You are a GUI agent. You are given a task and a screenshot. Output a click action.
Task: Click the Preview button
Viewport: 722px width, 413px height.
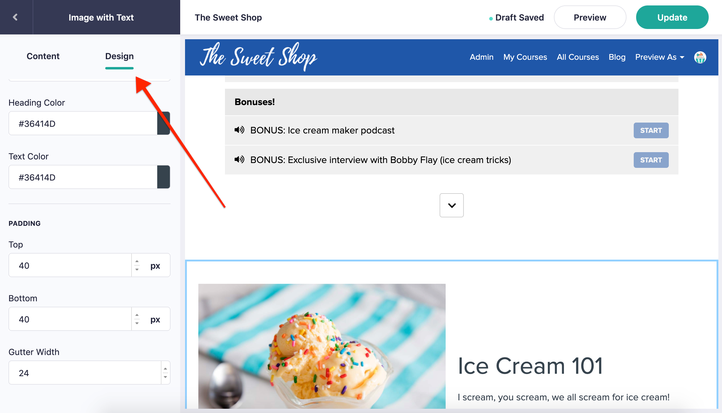click(590, 17)
